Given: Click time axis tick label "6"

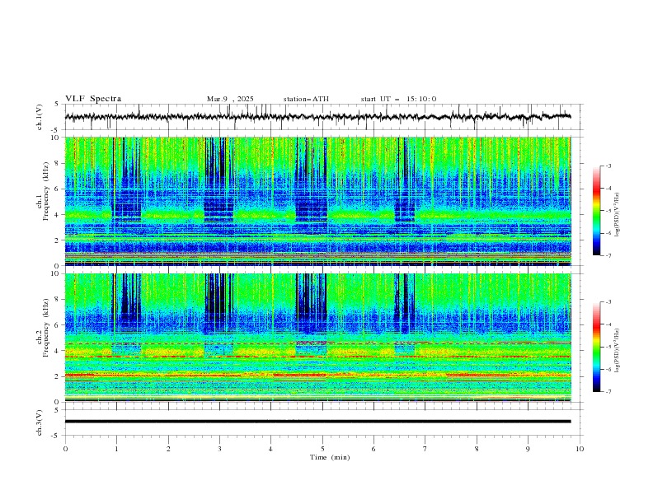Looking at the screenshot, I should (x=373, y=449).
